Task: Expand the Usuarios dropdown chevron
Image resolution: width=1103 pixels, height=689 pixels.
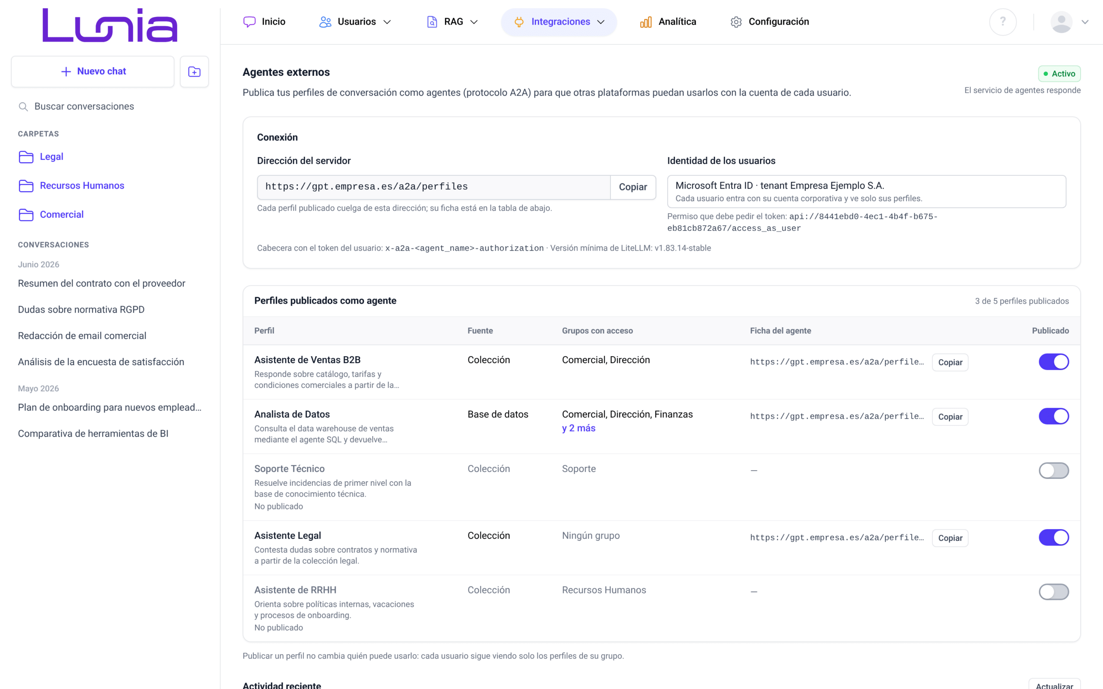Action: click(387, 22)
